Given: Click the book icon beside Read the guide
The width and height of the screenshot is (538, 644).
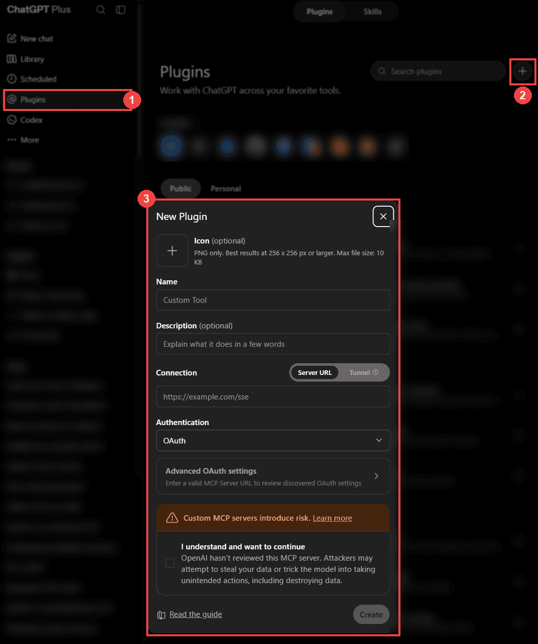Looking at the screenshot, I should (161, 615).
